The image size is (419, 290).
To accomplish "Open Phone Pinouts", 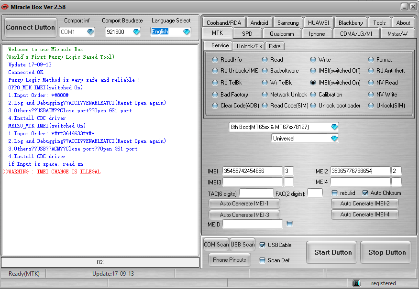I will [230, 260].
